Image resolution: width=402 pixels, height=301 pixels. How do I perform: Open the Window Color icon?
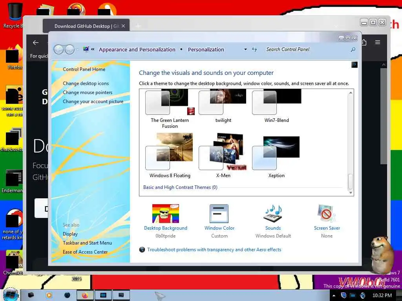219,214
